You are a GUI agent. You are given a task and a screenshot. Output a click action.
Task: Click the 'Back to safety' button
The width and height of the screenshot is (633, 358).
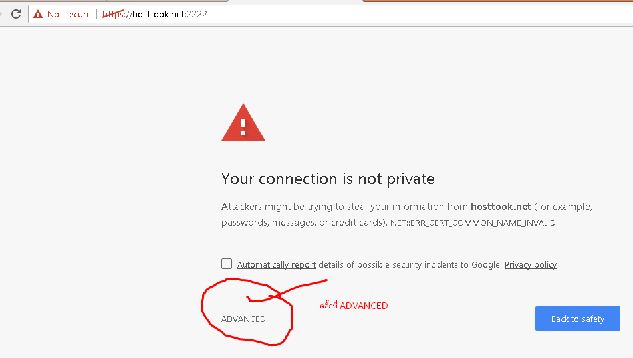click(x=578, y=319)
